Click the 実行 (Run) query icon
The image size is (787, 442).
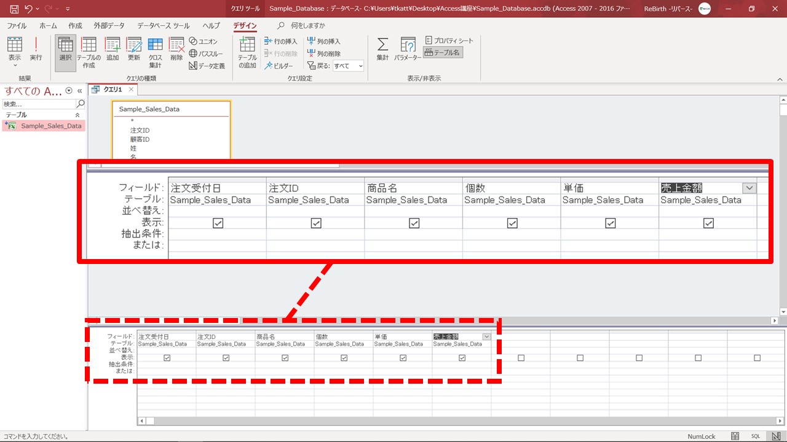[36, 49]
